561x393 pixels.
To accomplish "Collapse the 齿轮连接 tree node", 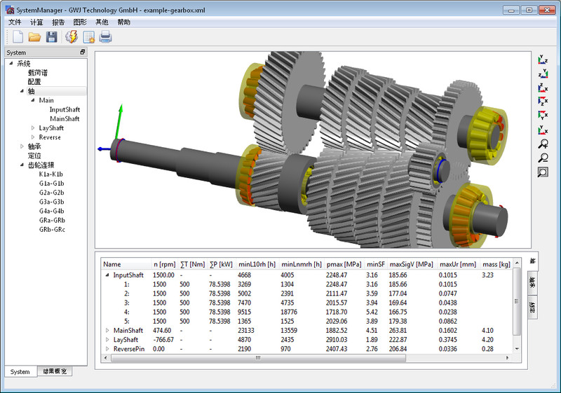I will click(22, 165).
